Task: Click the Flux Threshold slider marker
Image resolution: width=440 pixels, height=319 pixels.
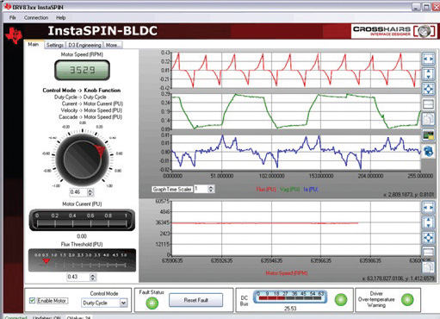Action: pos(46,261)
